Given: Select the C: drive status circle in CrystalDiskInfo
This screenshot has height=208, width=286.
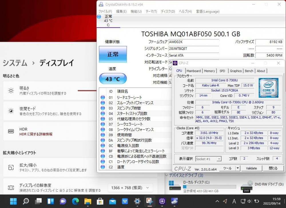Looking at the screenshot, I should 99,17.
